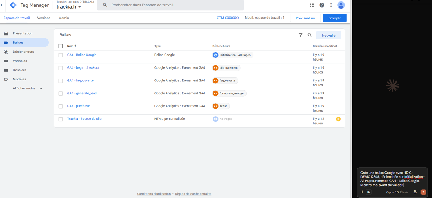This screenshot has height=198, width=432.
Task: Open Règles de confidentialité footer link
Action: tap(193, 194)
